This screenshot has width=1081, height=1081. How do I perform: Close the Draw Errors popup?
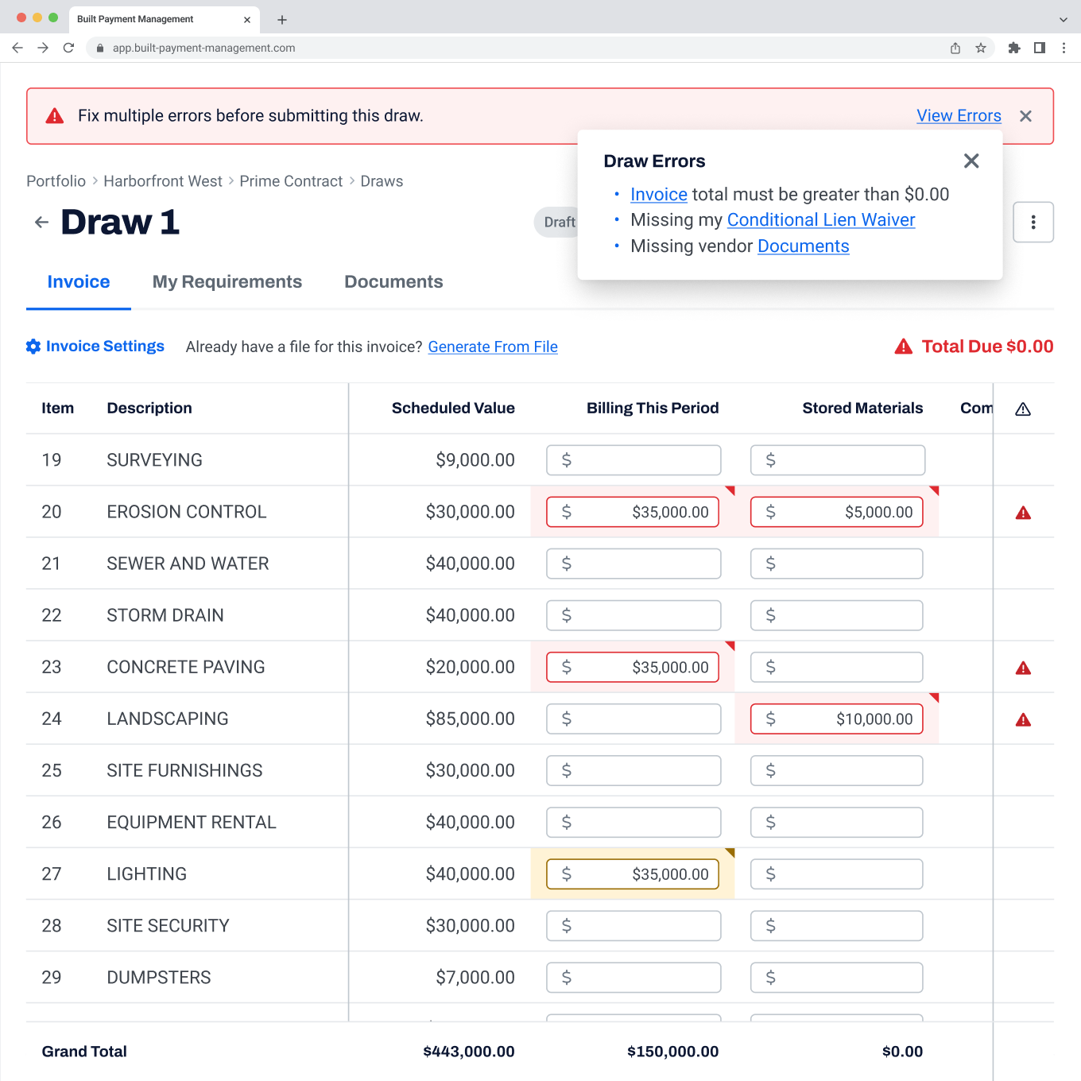pyautogui.click(x=971, y=161)
